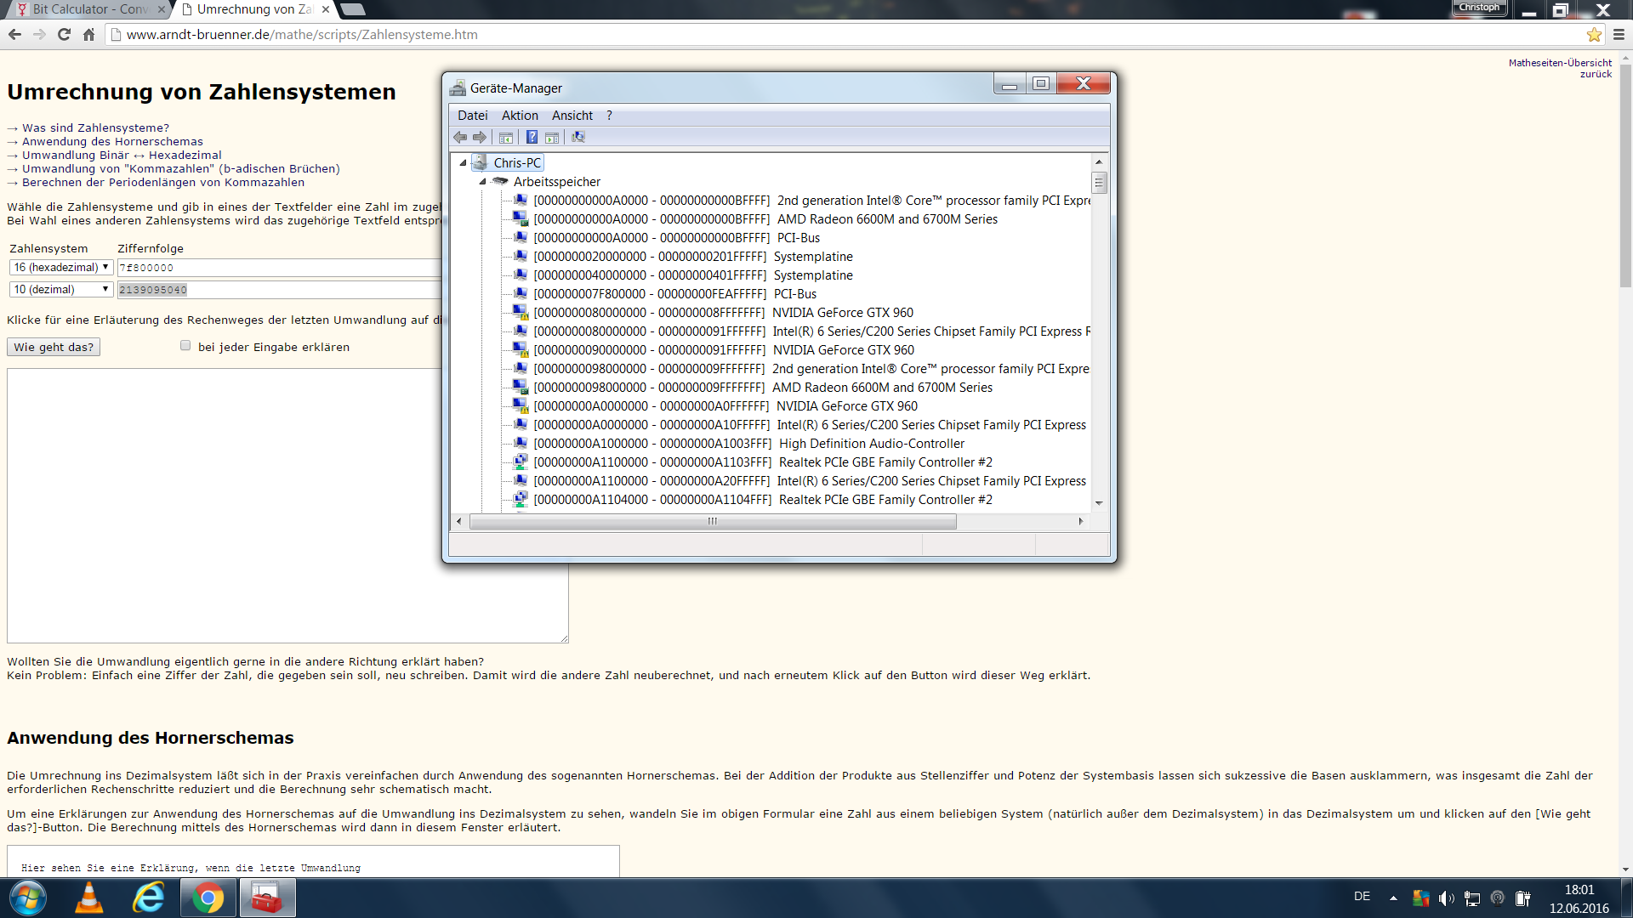Open VLC media player from taskbar
This screenshot has height=918, width=1633.
click(x=88, y=898)
